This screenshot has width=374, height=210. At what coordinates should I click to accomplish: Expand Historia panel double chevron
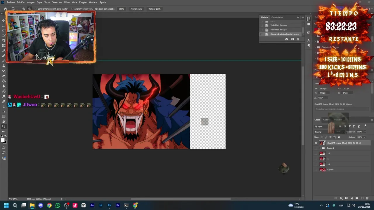pos(298,17)
